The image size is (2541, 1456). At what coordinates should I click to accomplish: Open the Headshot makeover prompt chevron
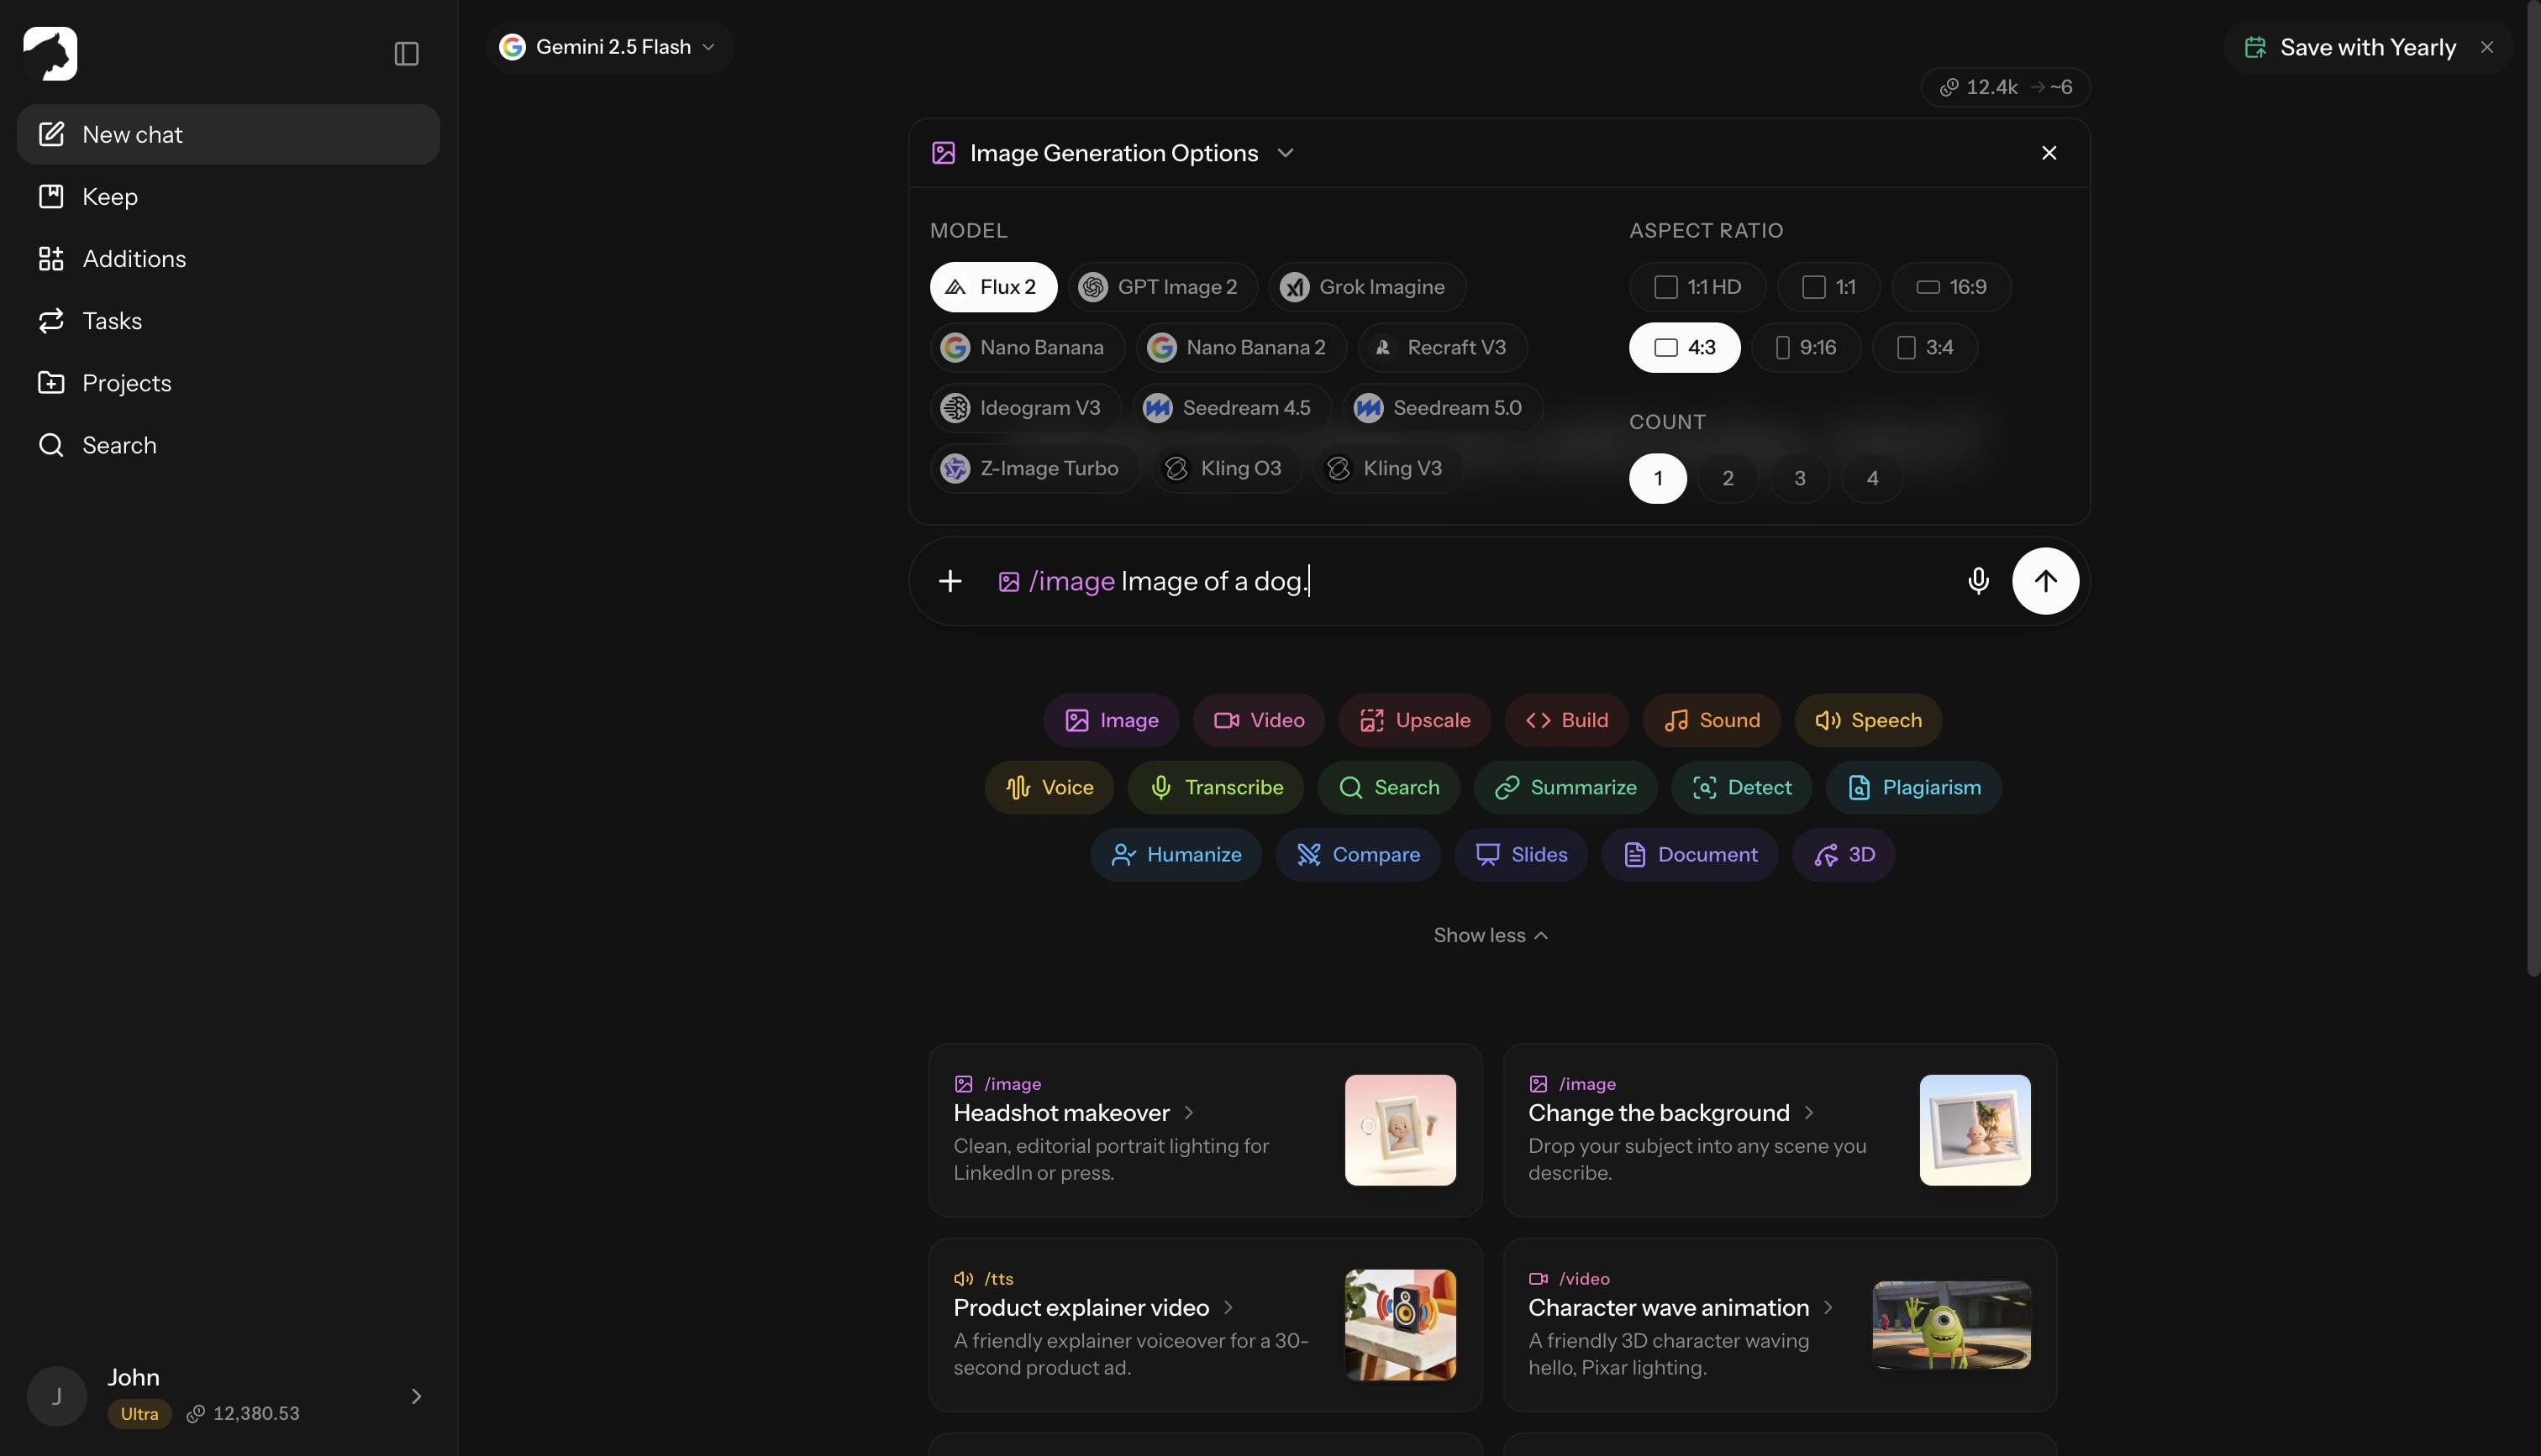(1188, 1112)
